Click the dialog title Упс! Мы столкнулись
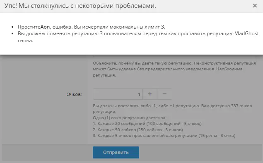This screenshot has width=263, height=163. (x=80, y=6)
